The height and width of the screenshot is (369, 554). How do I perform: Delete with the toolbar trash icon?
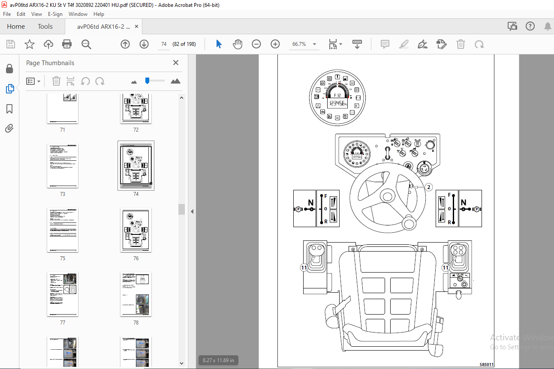[461, 44]
